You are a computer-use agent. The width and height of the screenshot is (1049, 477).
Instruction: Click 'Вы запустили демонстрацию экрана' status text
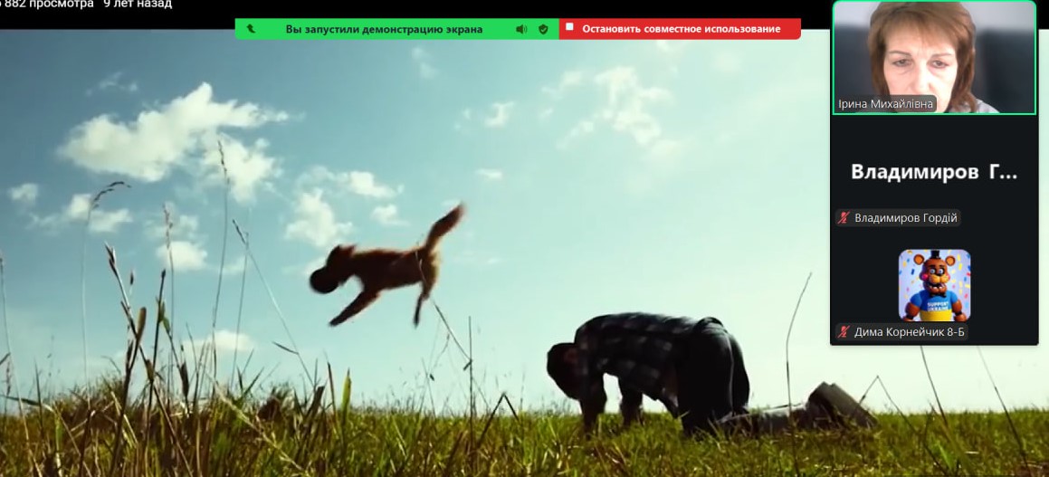tap(384, 29)
